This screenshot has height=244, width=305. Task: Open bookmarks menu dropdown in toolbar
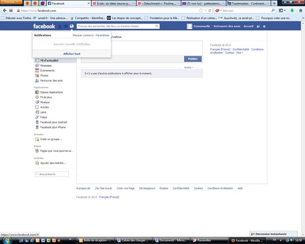(x=282, y=11)
